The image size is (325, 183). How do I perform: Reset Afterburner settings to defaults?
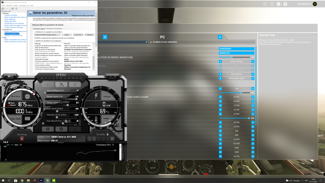(61, 129)
